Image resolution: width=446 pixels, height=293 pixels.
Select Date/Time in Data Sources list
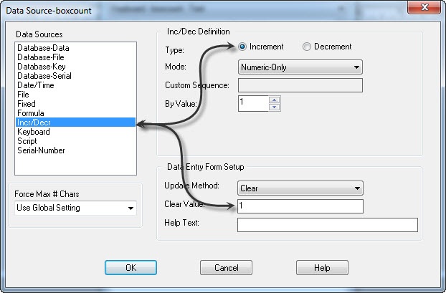pos(75,85)
